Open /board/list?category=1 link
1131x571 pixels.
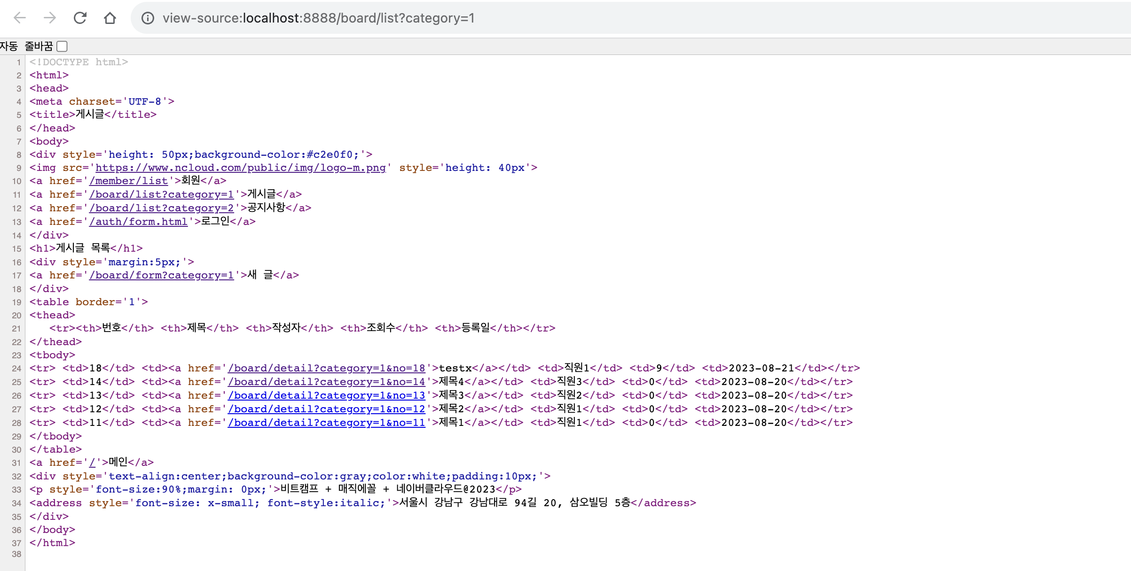coord(161,194)
